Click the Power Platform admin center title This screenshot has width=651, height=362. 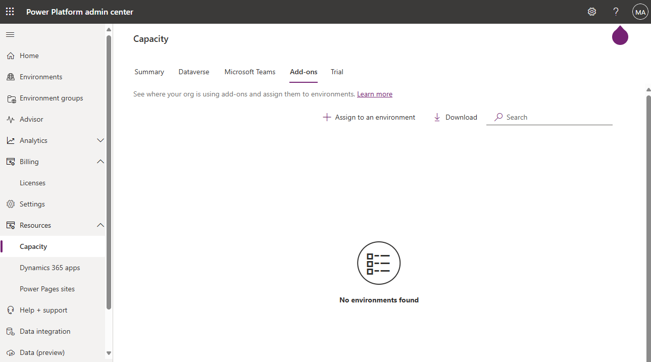[80, 12]
